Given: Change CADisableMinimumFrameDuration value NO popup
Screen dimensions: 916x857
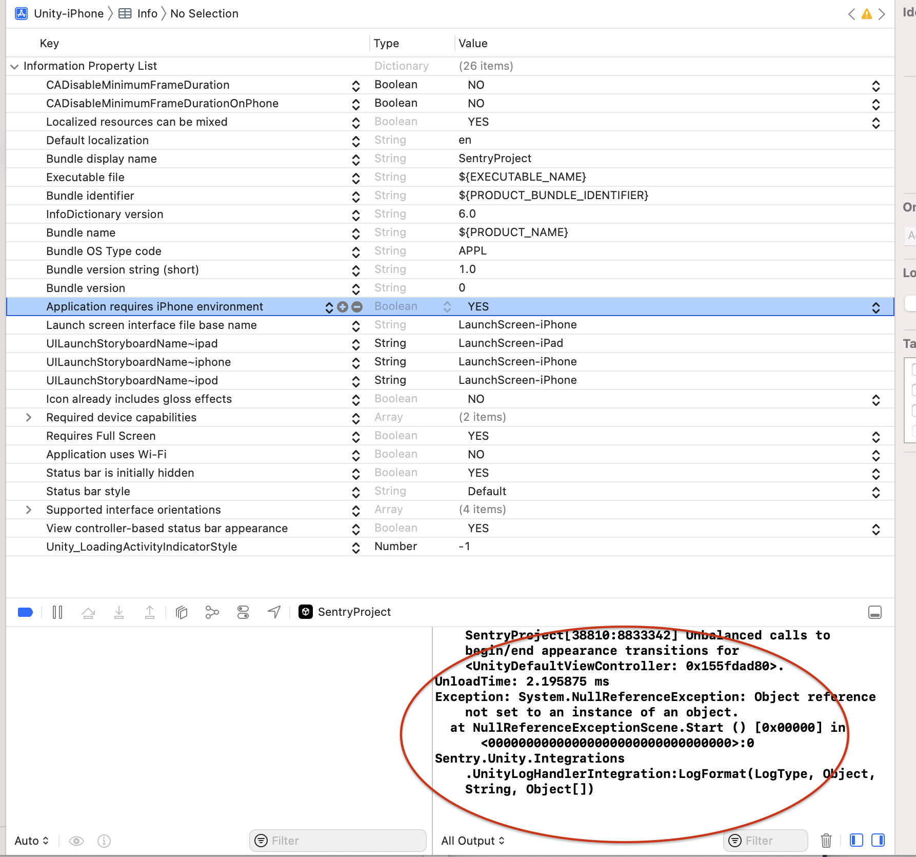Looking at the screenshot, I should coord(876,85).
